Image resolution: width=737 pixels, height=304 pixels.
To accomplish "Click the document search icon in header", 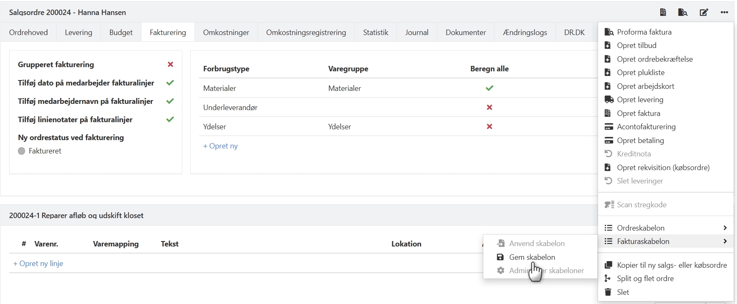I will (x=683, y=12).
